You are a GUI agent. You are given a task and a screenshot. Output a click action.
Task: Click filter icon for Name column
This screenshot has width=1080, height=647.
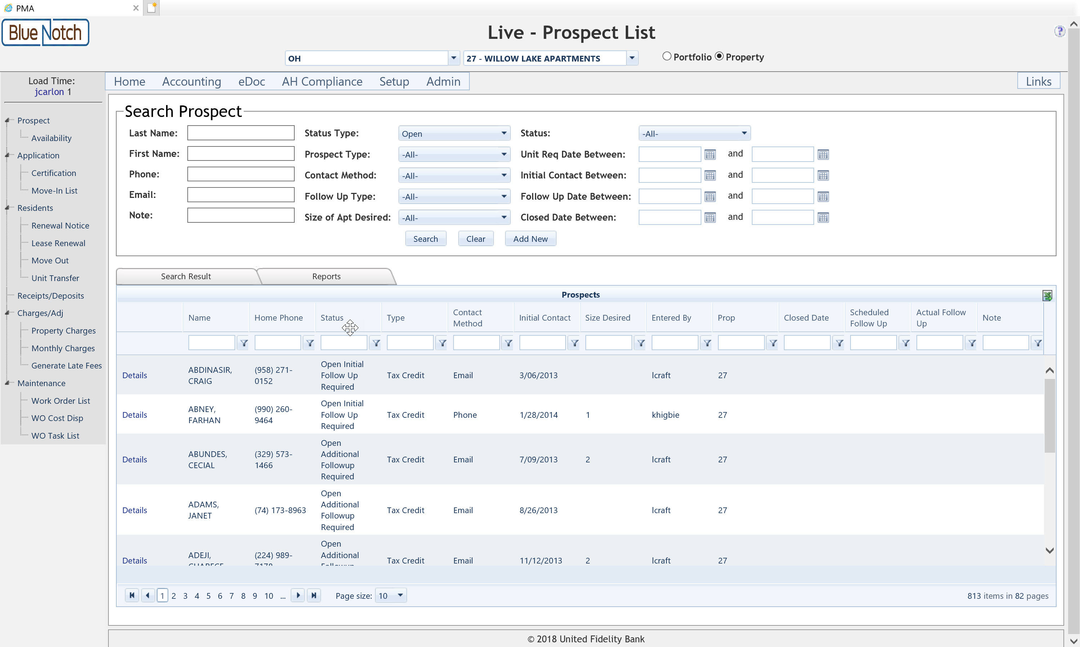(244, 343)
